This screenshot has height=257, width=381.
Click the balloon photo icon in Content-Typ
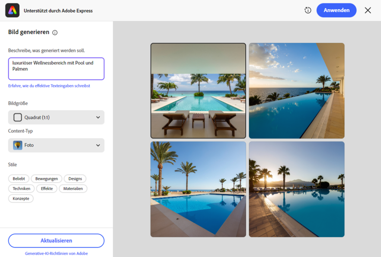point(17,145)
